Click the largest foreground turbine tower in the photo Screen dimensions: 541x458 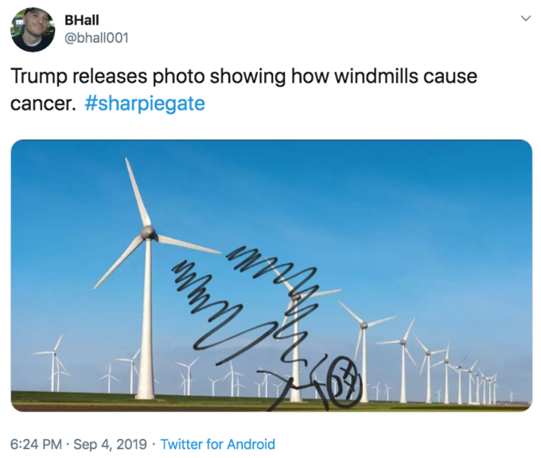tap(147, 319)
